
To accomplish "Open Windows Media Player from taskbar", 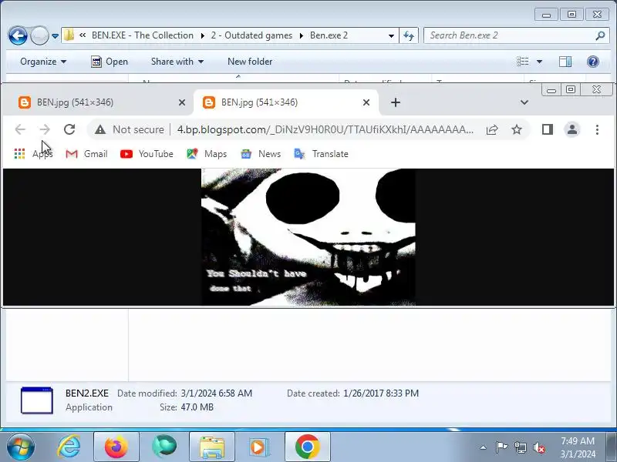I will pyautogui.click(x=259, y=447).
